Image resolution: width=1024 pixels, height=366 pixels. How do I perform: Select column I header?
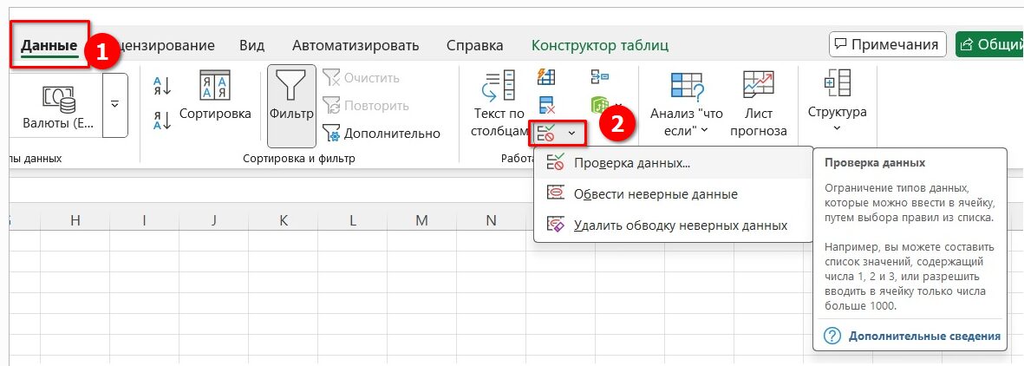point(144,220)
